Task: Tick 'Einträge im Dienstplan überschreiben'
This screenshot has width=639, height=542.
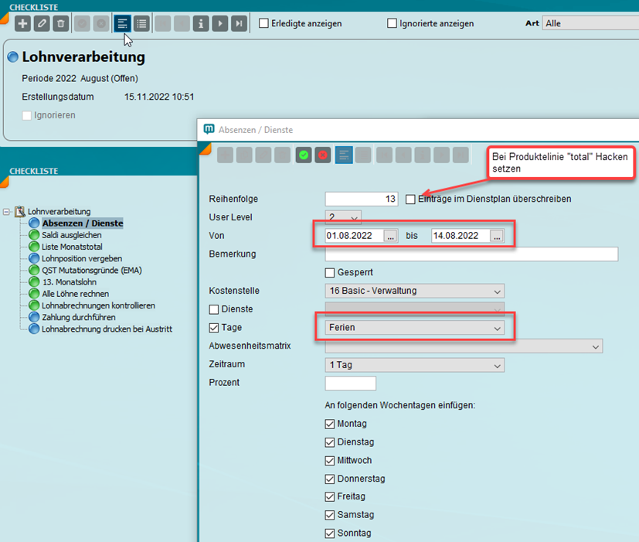Action: click(410, 199)
